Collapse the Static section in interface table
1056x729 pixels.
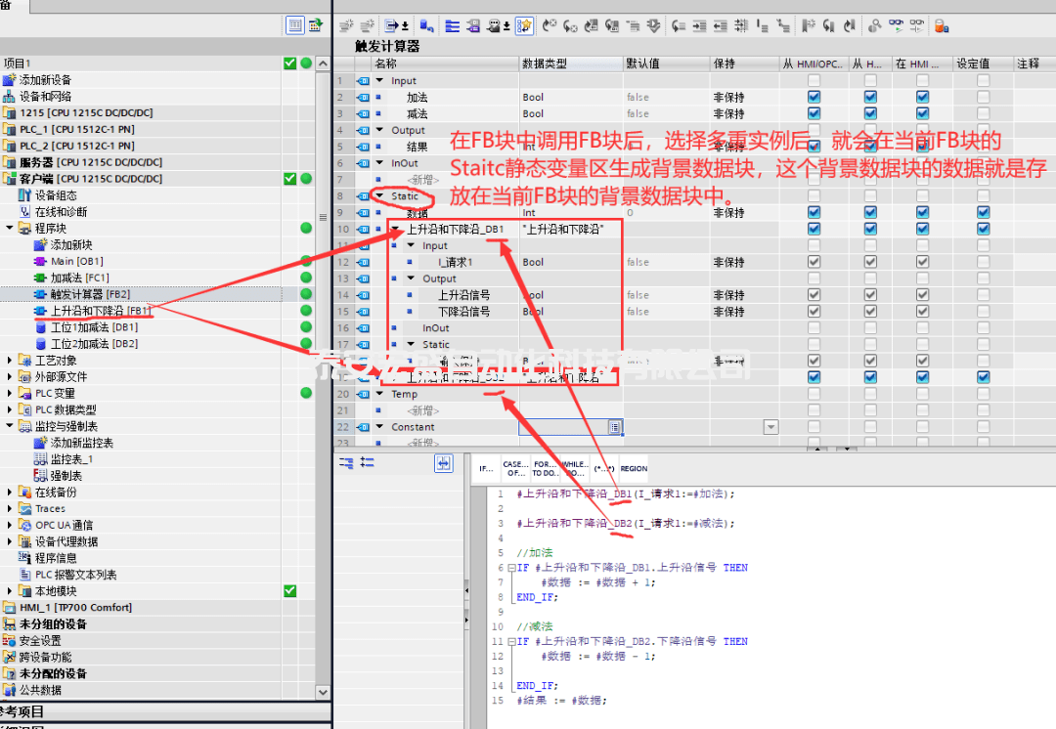pos(378,196)
